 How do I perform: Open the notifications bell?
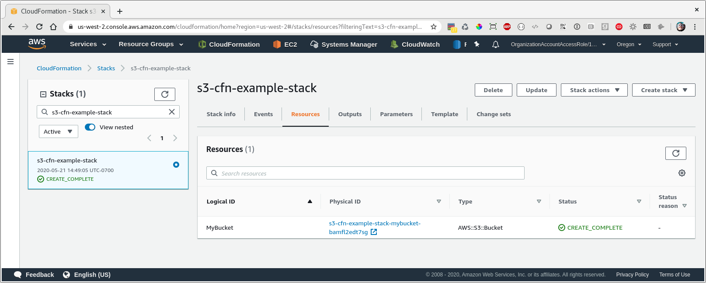[x=495, y=44]
